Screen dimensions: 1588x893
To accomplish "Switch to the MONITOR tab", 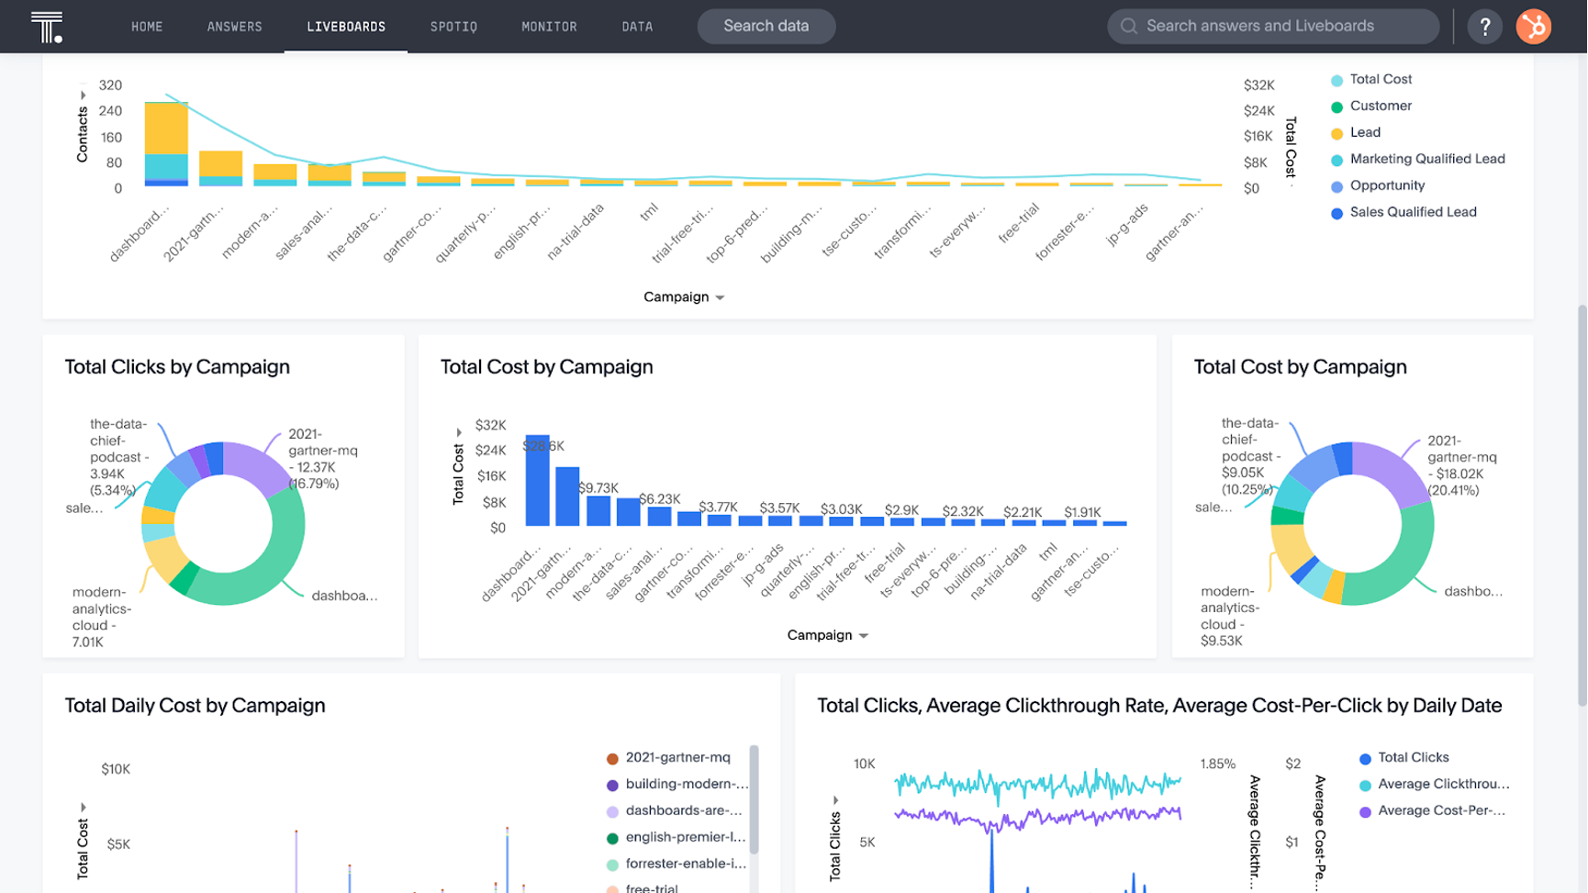I will 549,26.
